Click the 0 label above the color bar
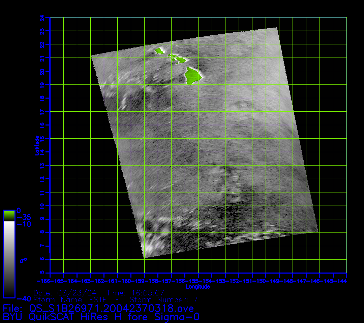Screen dimensions: 364x323 point(19,210)
